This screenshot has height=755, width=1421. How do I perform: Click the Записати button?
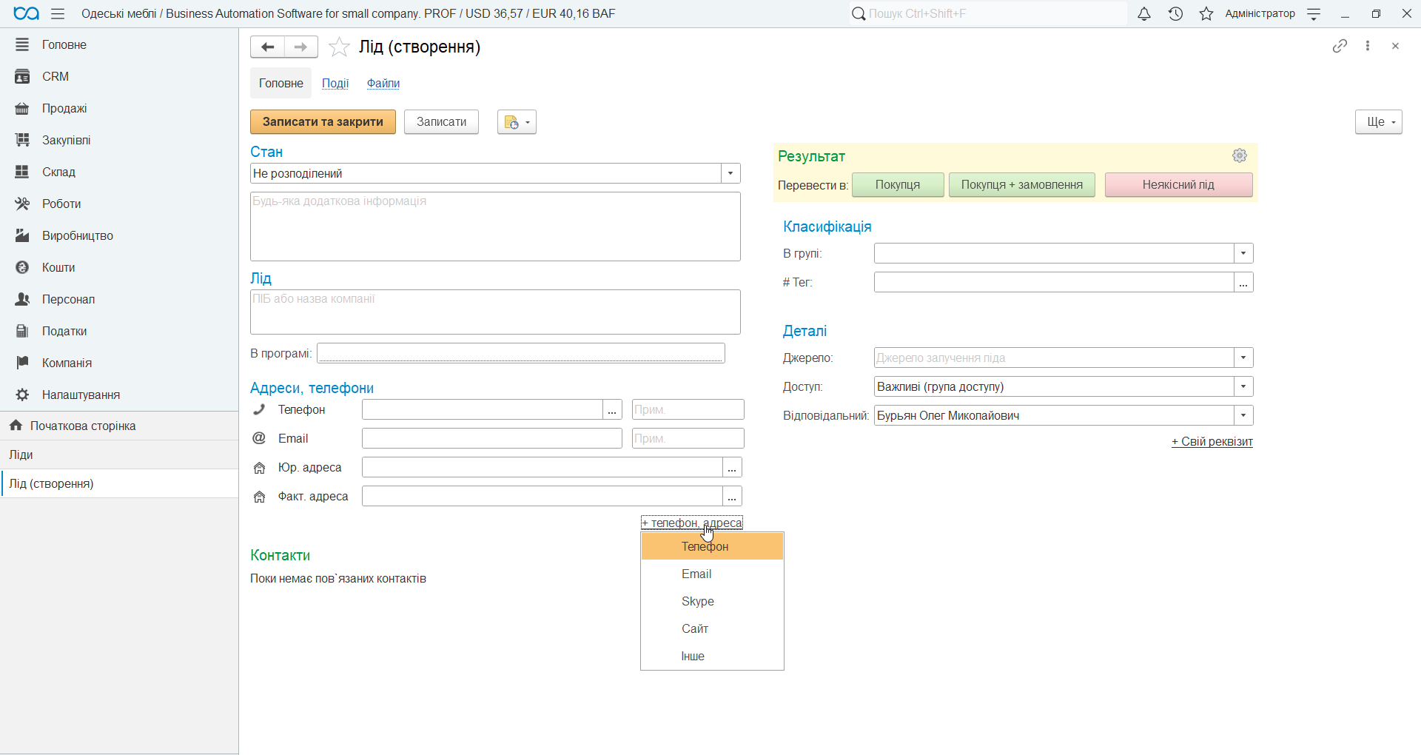point(441,122)
